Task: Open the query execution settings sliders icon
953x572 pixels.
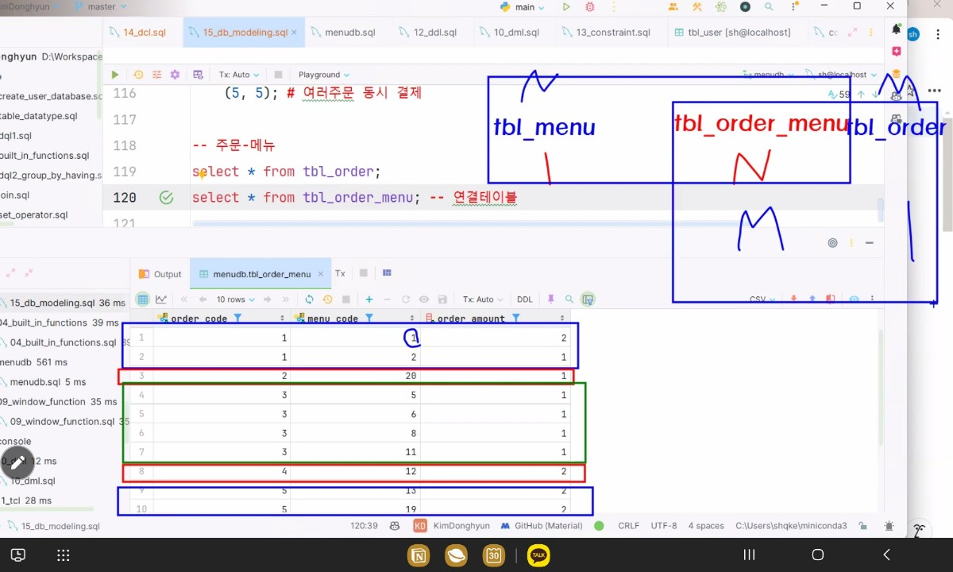Action: click(x=156, y=75)
